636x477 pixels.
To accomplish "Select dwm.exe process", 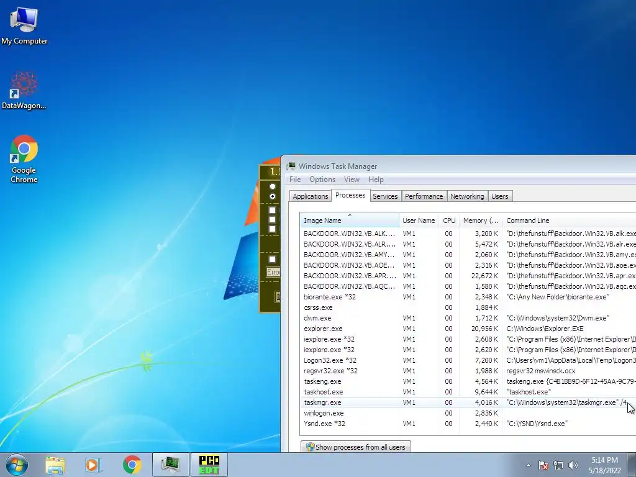I will (468, 318).
